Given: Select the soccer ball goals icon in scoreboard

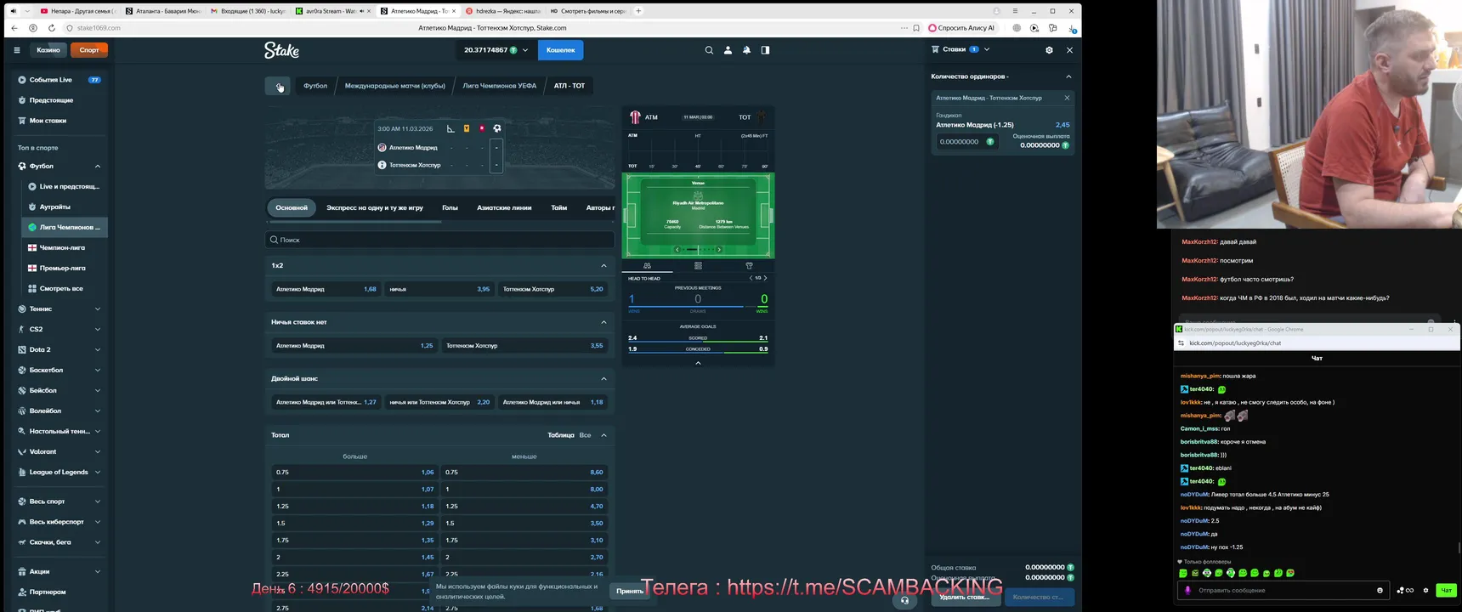Looking at the screenshot, I should tap(497, 128).
